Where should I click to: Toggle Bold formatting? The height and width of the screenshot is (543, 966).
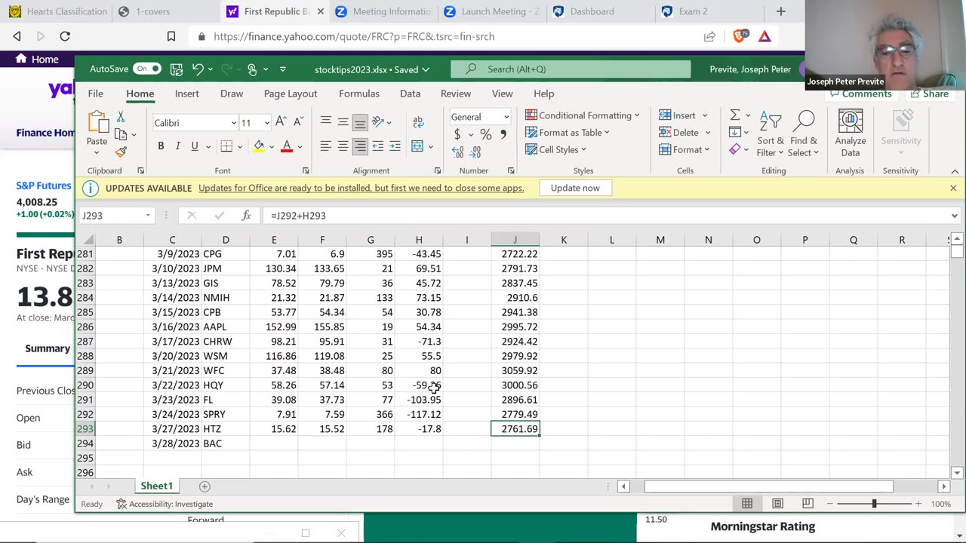pyautogui.click(x=161, y=146)
